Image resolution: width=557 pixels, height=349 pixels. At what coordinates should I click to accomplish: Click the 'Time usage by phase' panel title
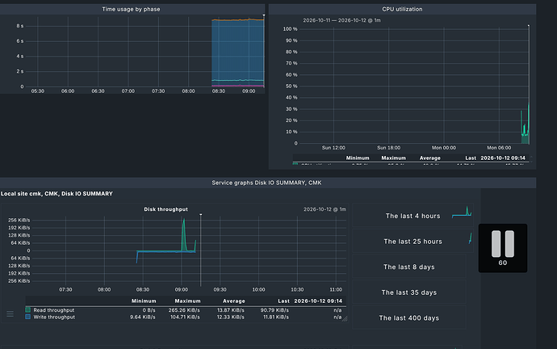131,9
